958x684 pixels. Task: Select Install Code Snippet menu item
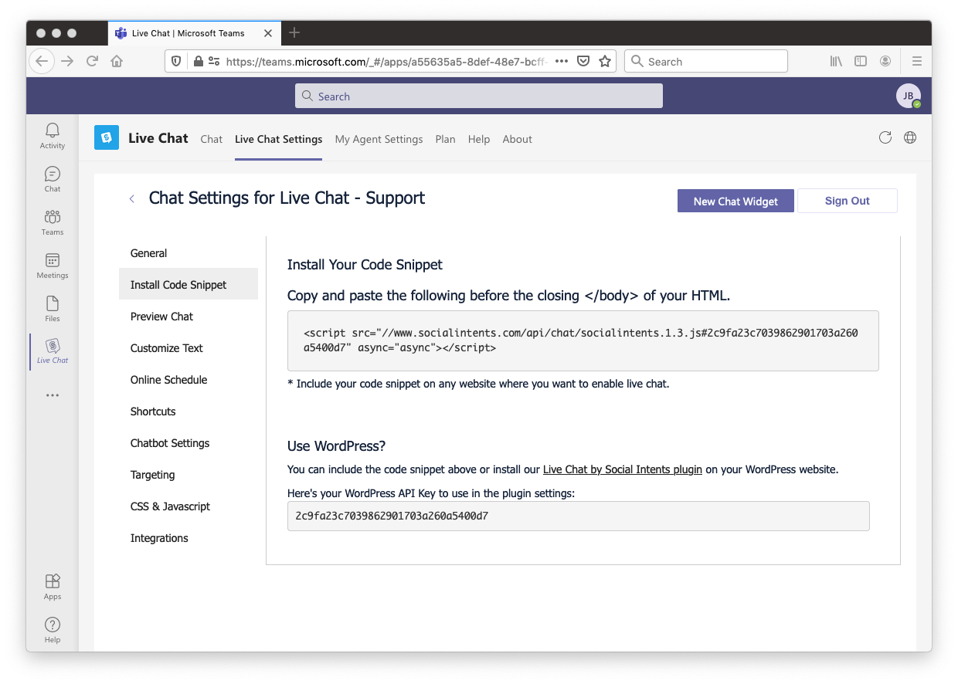coord(189,285)
